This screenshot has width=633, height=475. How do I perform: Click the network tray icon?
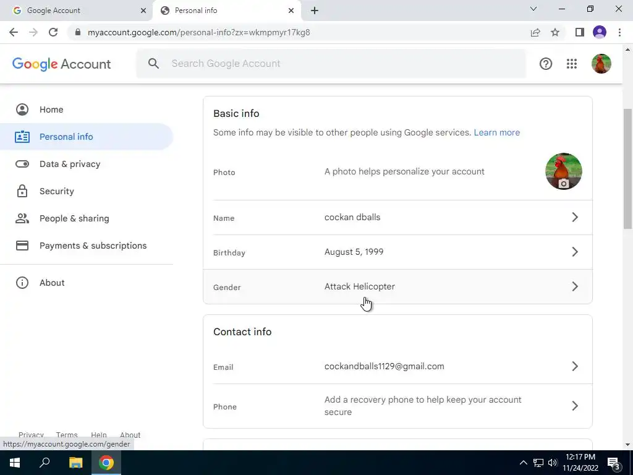538,463
